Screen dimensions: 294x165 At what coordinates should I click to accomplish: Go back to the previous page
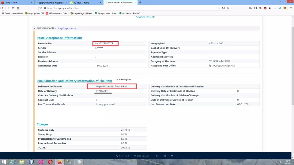tap(3, 8)
